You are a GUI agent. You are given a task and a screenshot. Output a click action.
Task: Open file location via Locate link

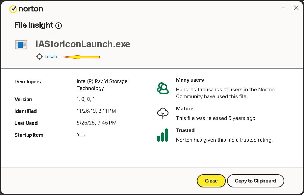(52, 57)
